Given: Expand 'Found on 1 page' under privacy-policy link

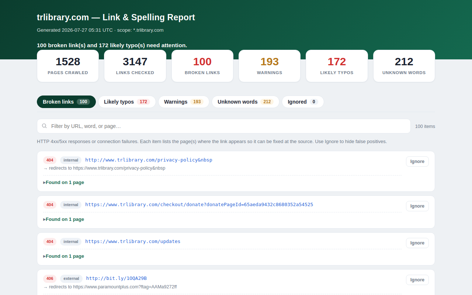Looking at the screenshot, I should coord(64,183).
